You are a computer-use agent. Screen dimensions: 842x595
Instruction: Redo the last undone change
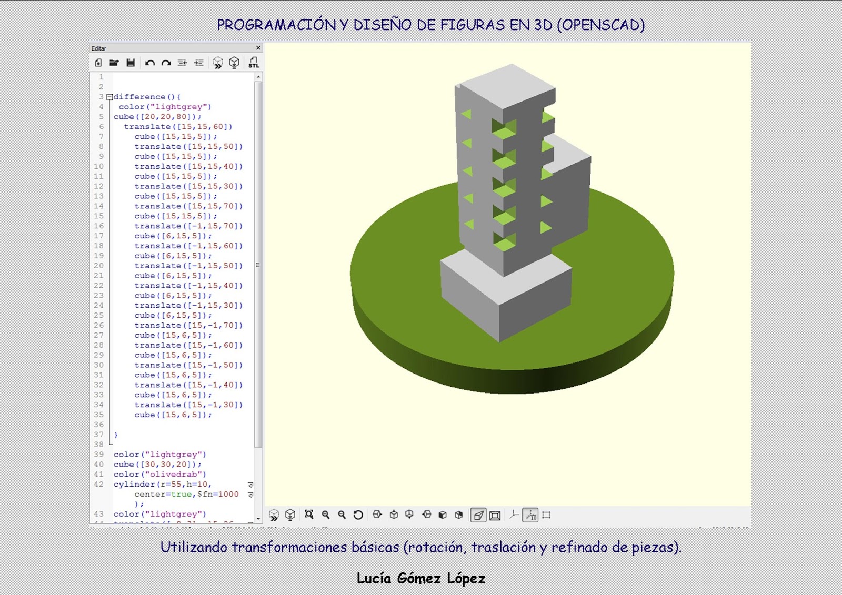click(166, 62)
